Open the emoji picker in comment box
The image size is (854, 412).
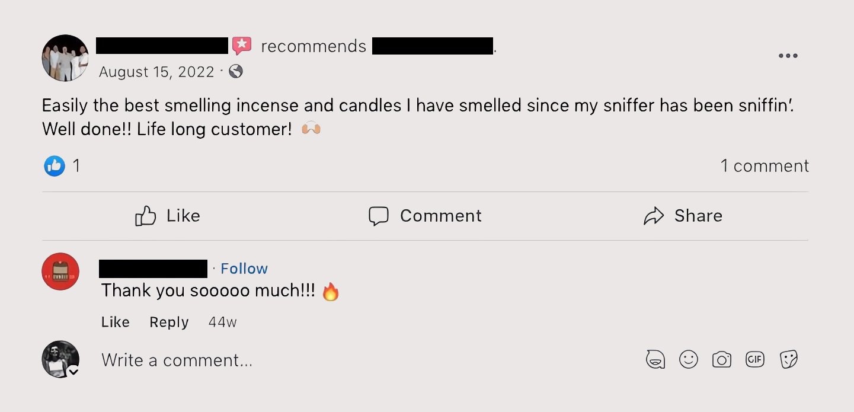click(688, 359)
